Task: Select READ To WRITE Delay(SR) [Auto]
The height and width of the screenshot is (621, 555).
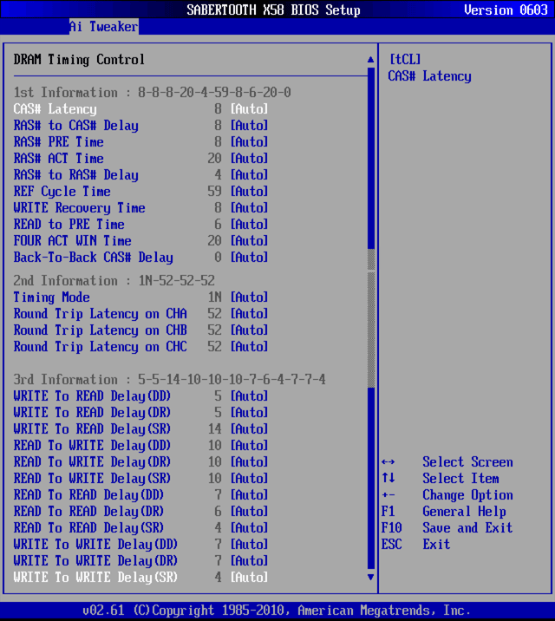Action: (x=249, y=479)
